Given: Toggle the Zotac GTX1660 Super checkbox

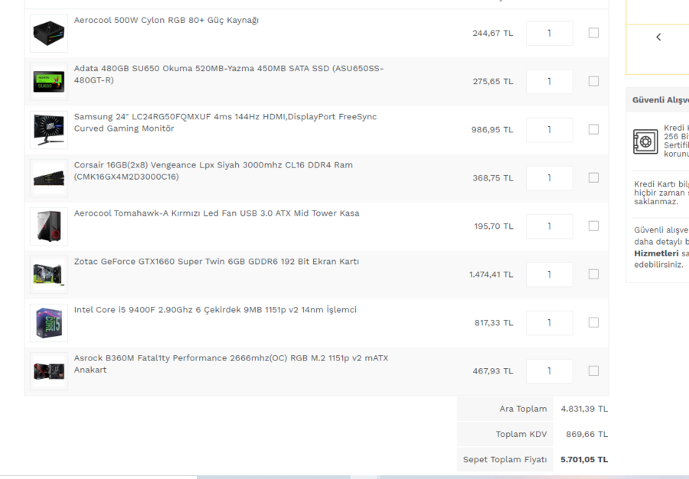Looking at the screenshot, I should [593, 274].
